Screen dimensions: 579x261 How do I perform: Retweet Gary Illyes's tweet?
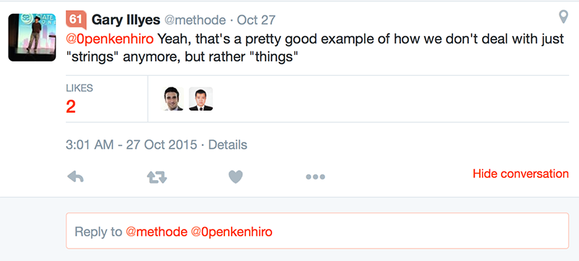[x=157, y=177]
